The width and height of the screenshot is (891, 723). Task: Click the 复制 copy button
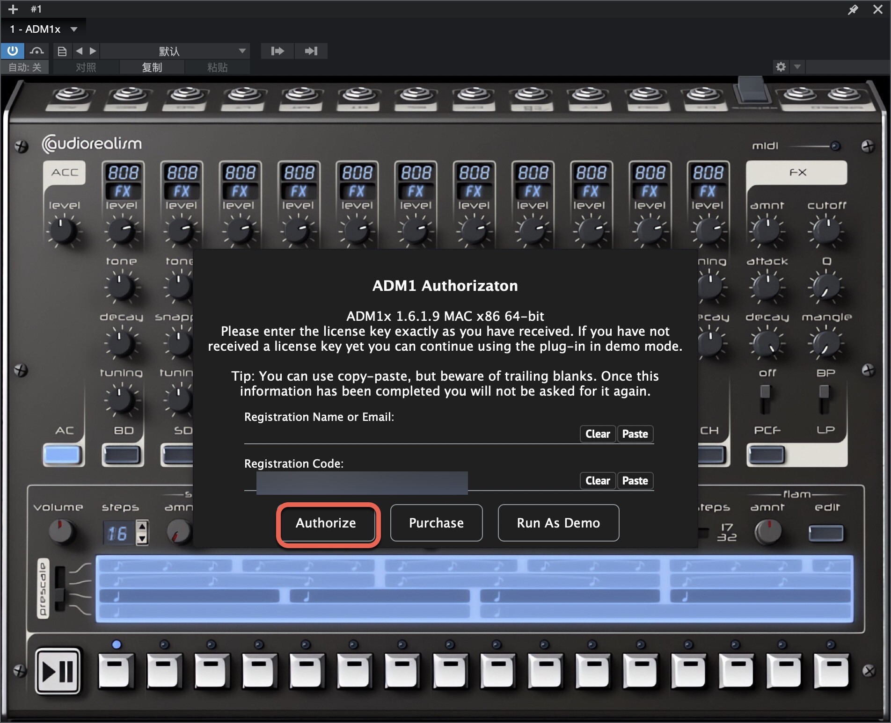point(152,67)
